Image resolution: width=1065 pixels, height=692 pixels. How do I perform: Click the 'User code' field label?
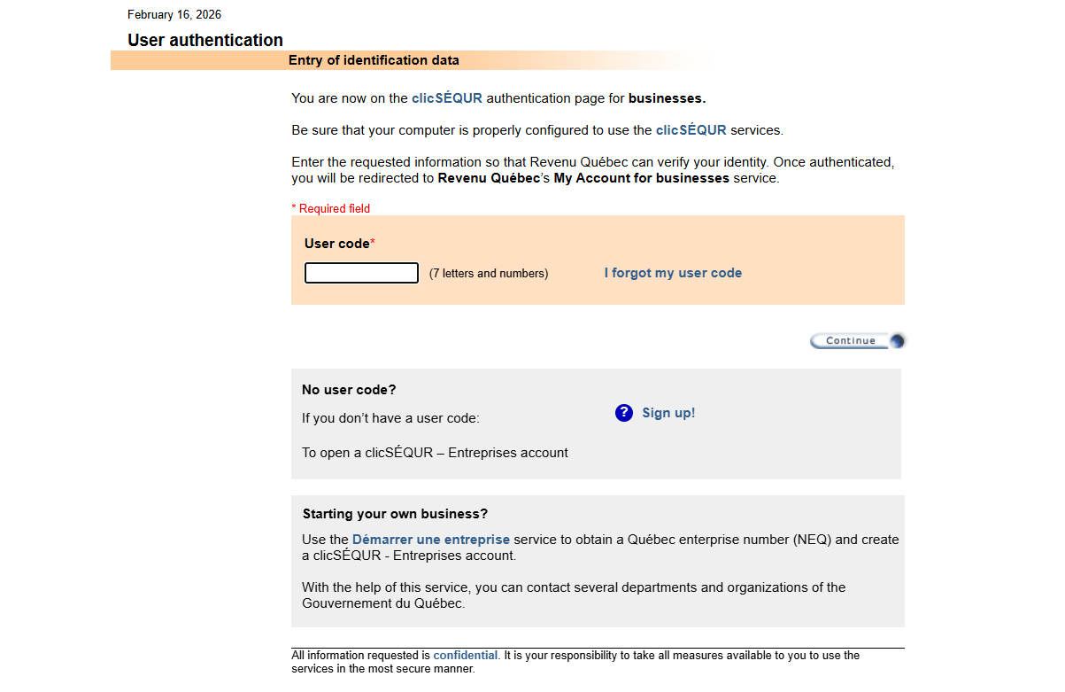pyautogui.click(x=337, y=244)
